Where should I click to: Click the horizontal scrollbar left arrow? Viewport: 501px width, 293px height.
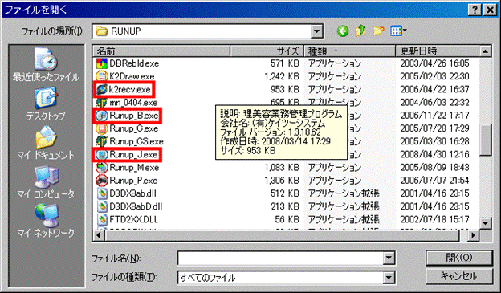click(98, 235)
